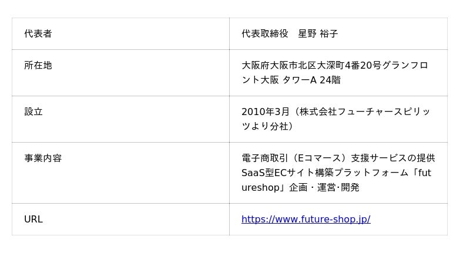Click the 事業内容 label cell
Screen dimensions: 470x253
point(43,158)
